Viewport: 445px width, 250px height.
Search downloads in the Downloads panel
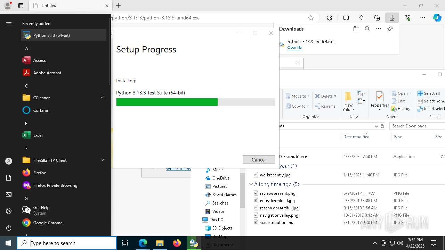click(x=367, y=29)
